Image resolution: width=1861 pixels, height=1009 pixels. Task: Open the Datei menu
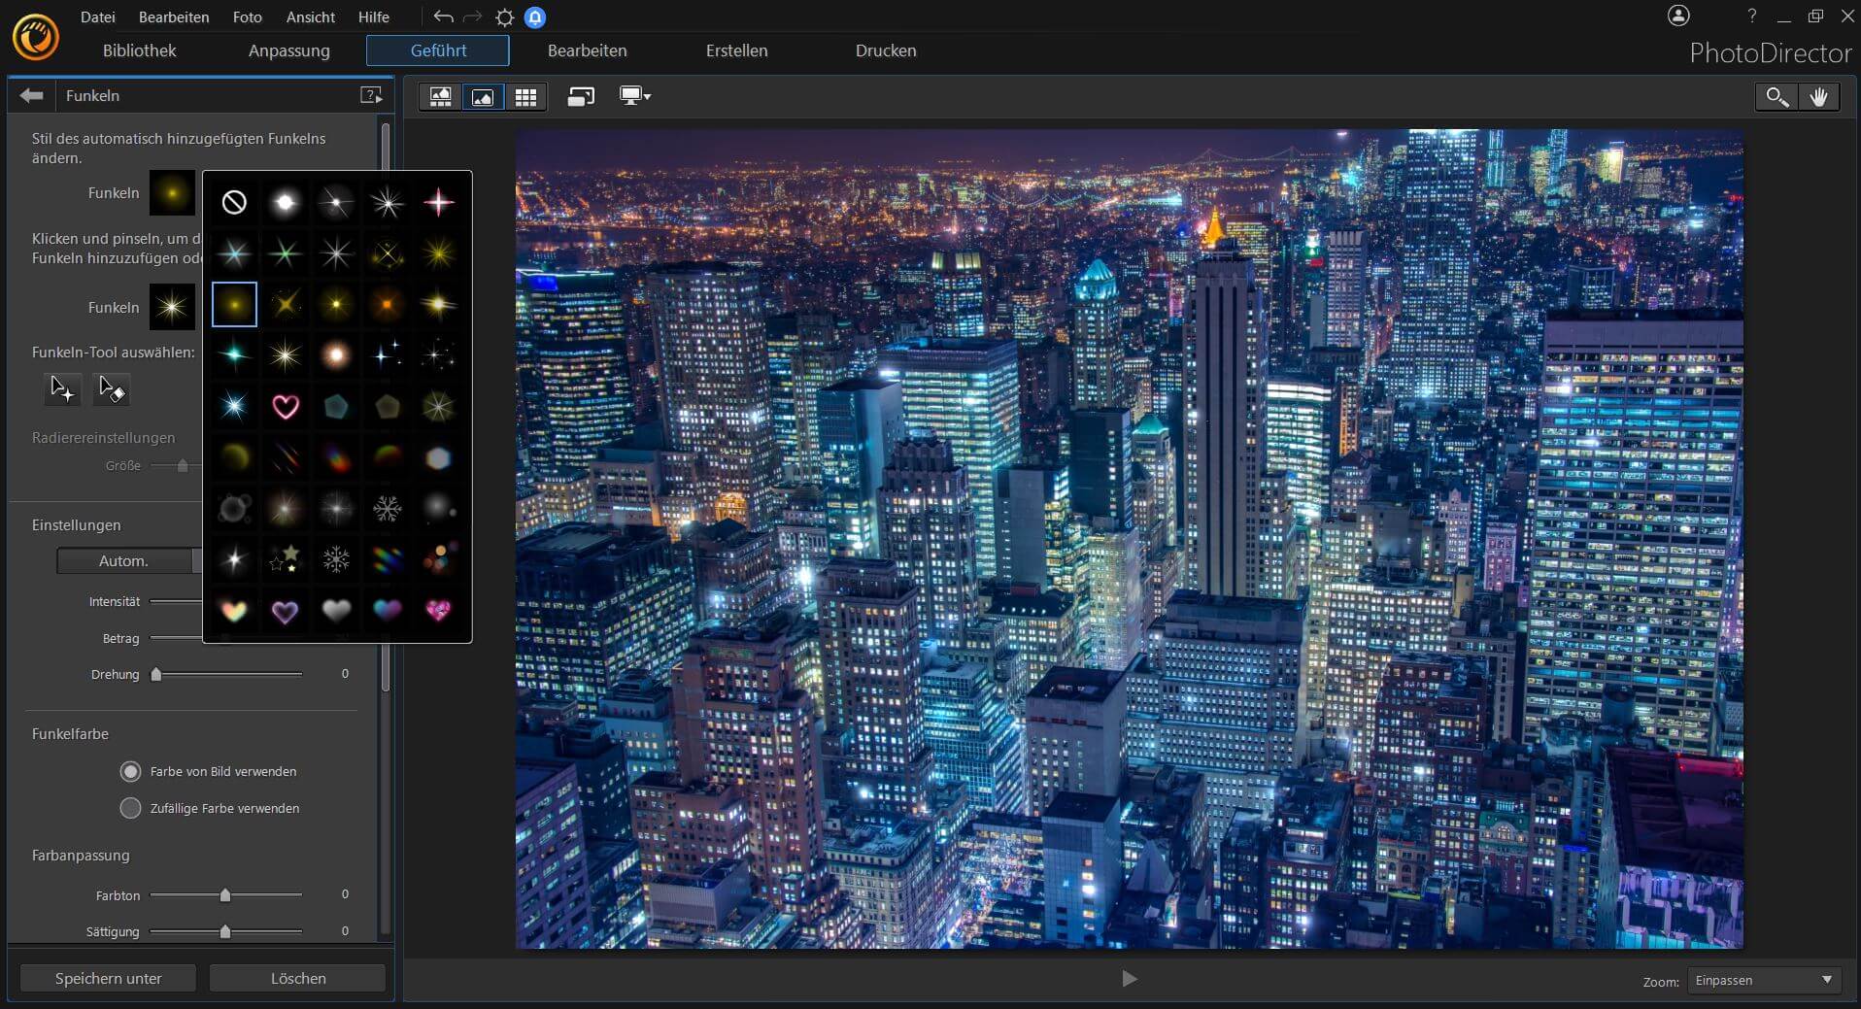pyautogui.click(x=97, y=17)
